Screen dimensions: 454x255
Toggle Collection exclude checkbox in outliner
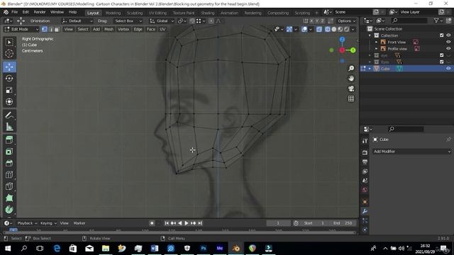441,35
